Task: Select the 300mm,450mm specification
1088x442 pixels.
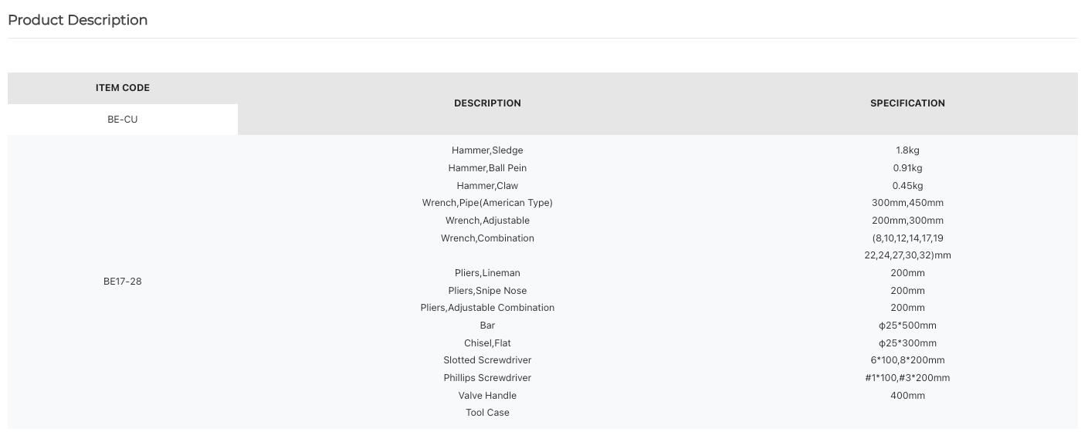Action: click(x=907, y=203)
